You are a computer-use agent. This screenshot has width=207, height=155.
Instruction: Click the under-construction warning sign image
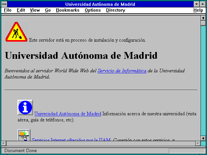16,32
